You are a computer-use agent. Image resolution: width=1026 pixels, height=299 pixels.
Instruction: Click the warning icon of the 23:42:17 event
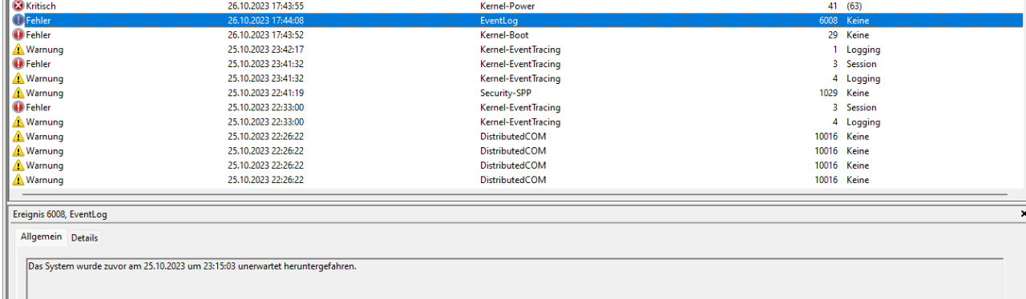pyautogui.click(x=18, y=50)
